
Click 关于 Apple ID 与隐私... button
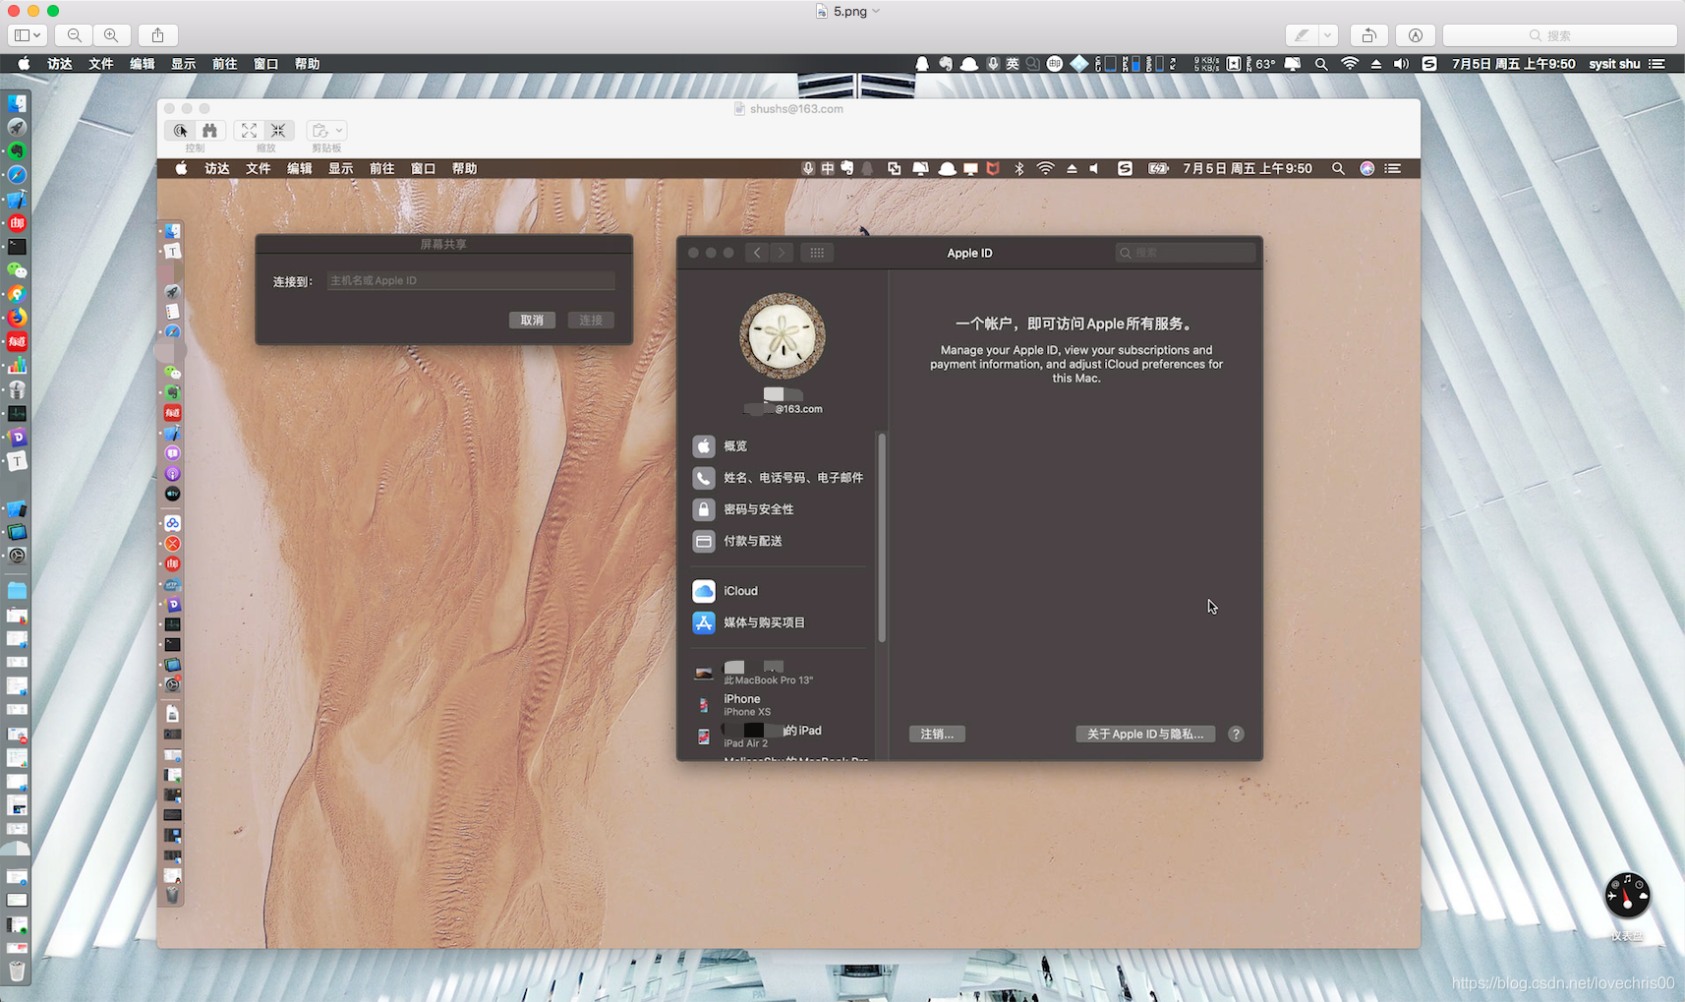[1145, 735]
